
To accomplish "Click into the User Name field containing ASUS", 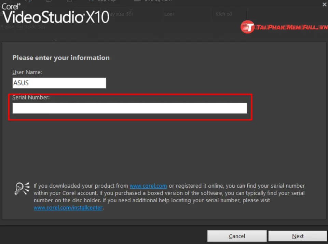I will (59, 83).
